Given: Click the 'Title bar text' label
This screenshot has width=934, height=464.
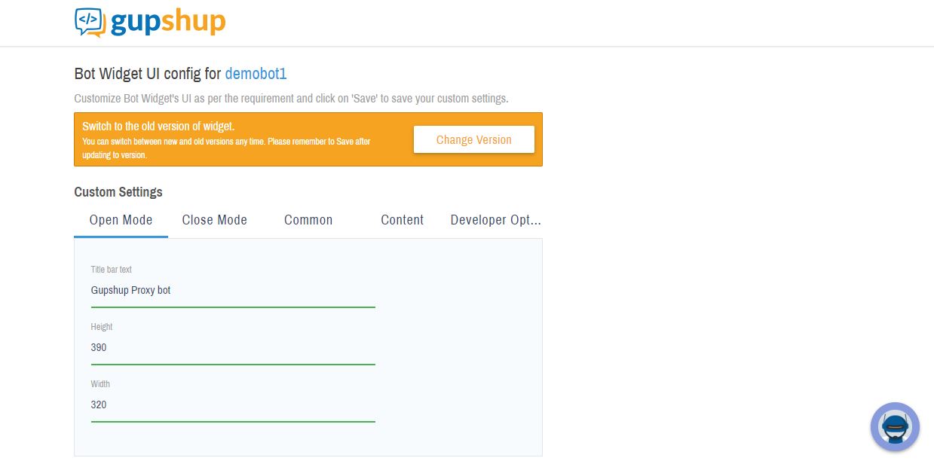Looking at the screenshot, I should click(112, 270).
